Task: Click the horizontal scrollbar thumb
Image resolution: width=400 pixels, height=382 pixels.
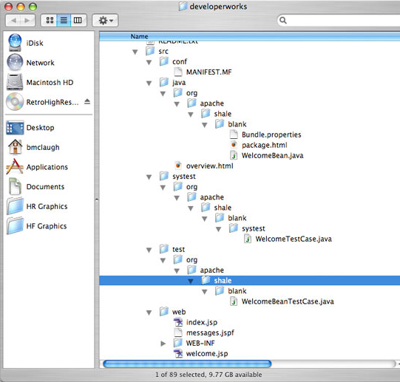Action: click(187, 364)
